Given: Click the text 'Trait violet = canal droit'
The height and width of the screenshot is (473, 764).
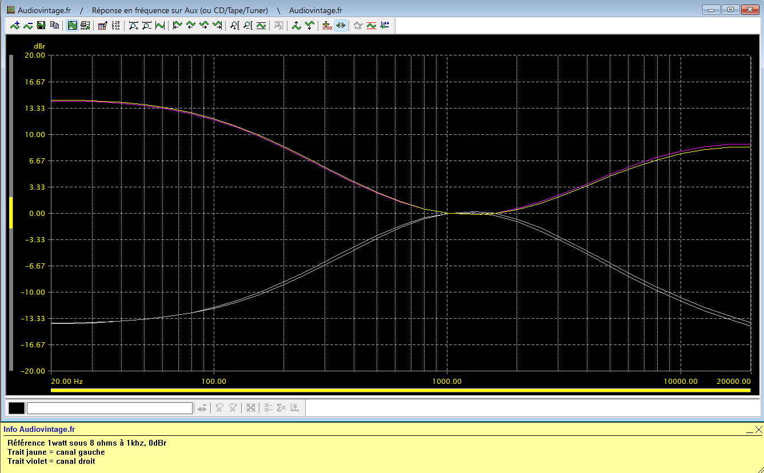Looking at the screenshot, I should [51, 461].
